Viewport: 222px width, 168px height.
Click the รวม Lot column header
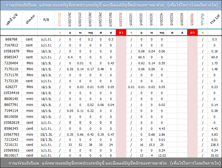[x=215, y=19]
